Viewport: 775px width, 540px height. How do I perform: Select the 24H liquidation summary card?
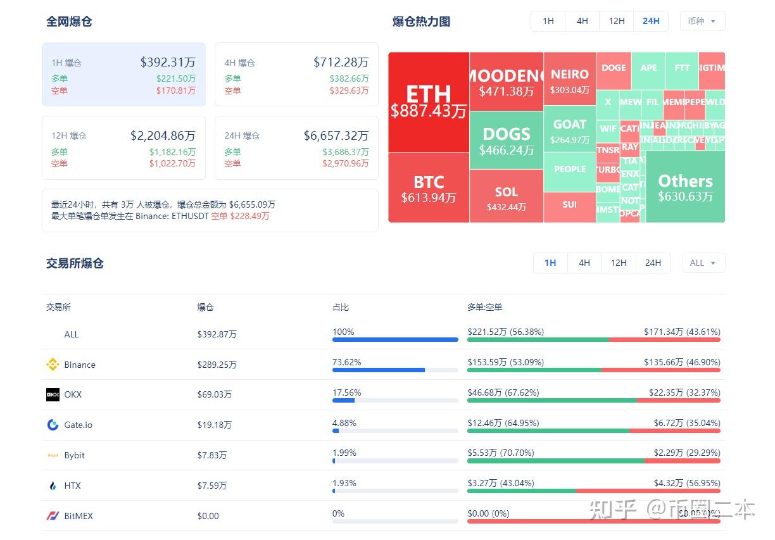tap(296, 148)
